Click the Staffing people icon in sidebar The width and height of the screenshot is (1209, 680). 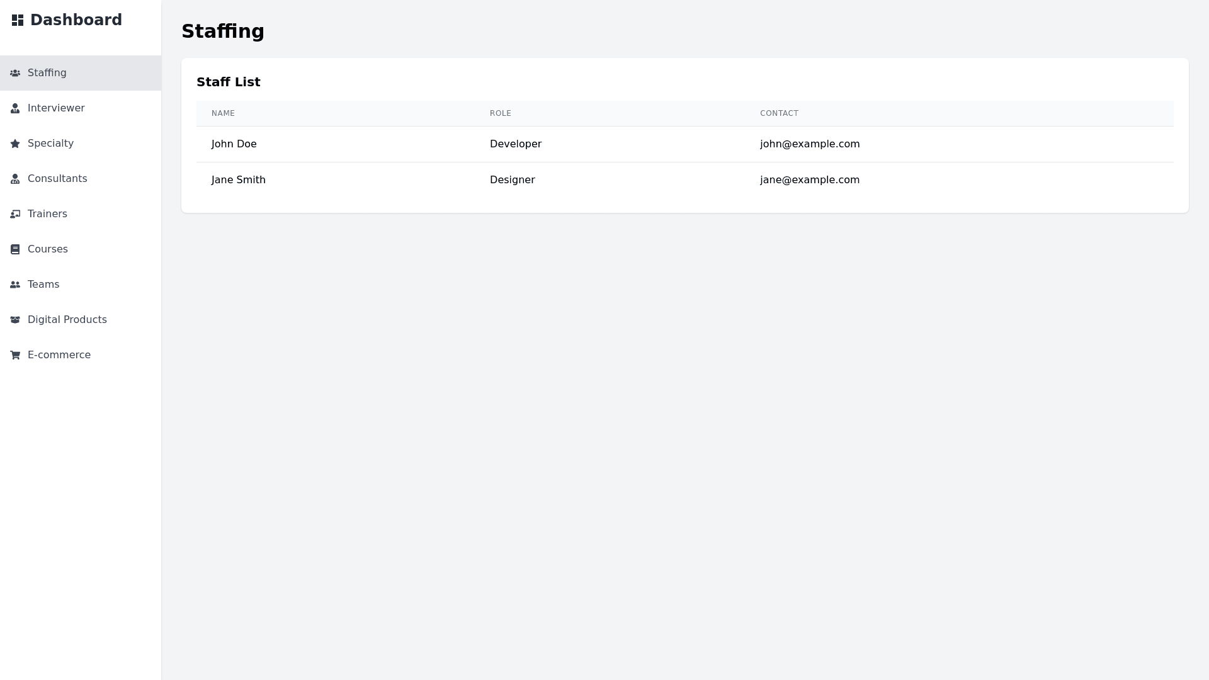click(x=15, y=73)
